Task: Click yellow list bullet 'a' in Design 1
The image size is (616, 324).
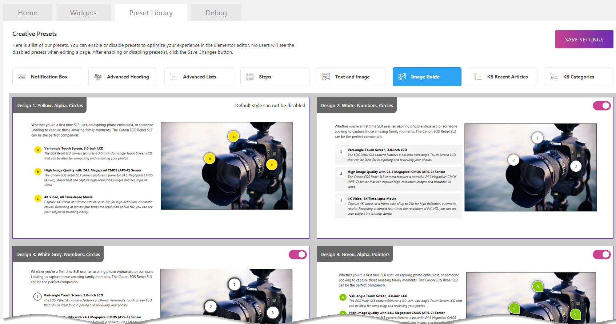Action: 37,150
